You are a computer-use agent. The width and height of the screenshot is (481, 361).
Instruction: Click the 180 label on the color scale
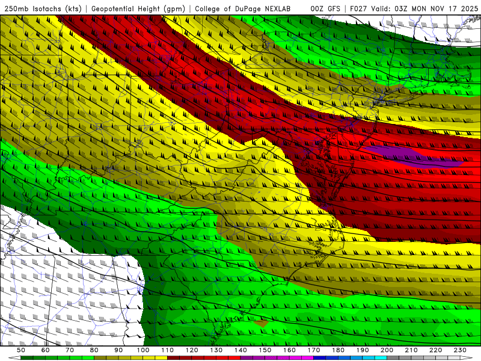point(338,350)
